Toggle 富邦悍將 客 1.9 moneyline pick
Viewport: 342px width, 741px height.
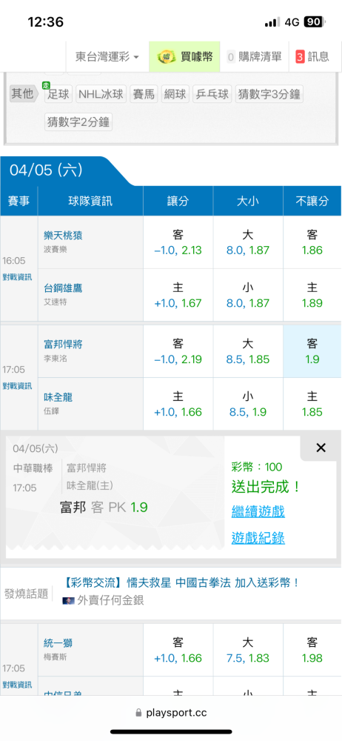[312, 351]
